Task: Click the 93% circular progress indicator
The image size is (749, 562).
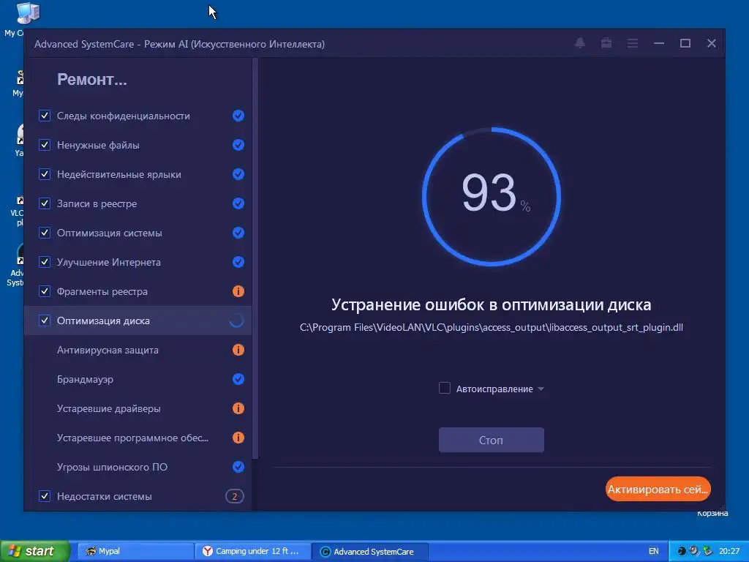Action: pyautogui.click(x=491, y=196)
